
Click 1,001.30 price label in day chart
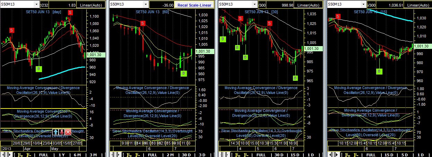(x=95, y=55)
